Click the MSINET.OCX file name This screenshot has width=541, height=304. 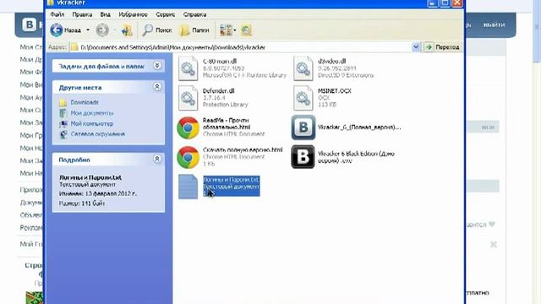[x=335, y=91]
